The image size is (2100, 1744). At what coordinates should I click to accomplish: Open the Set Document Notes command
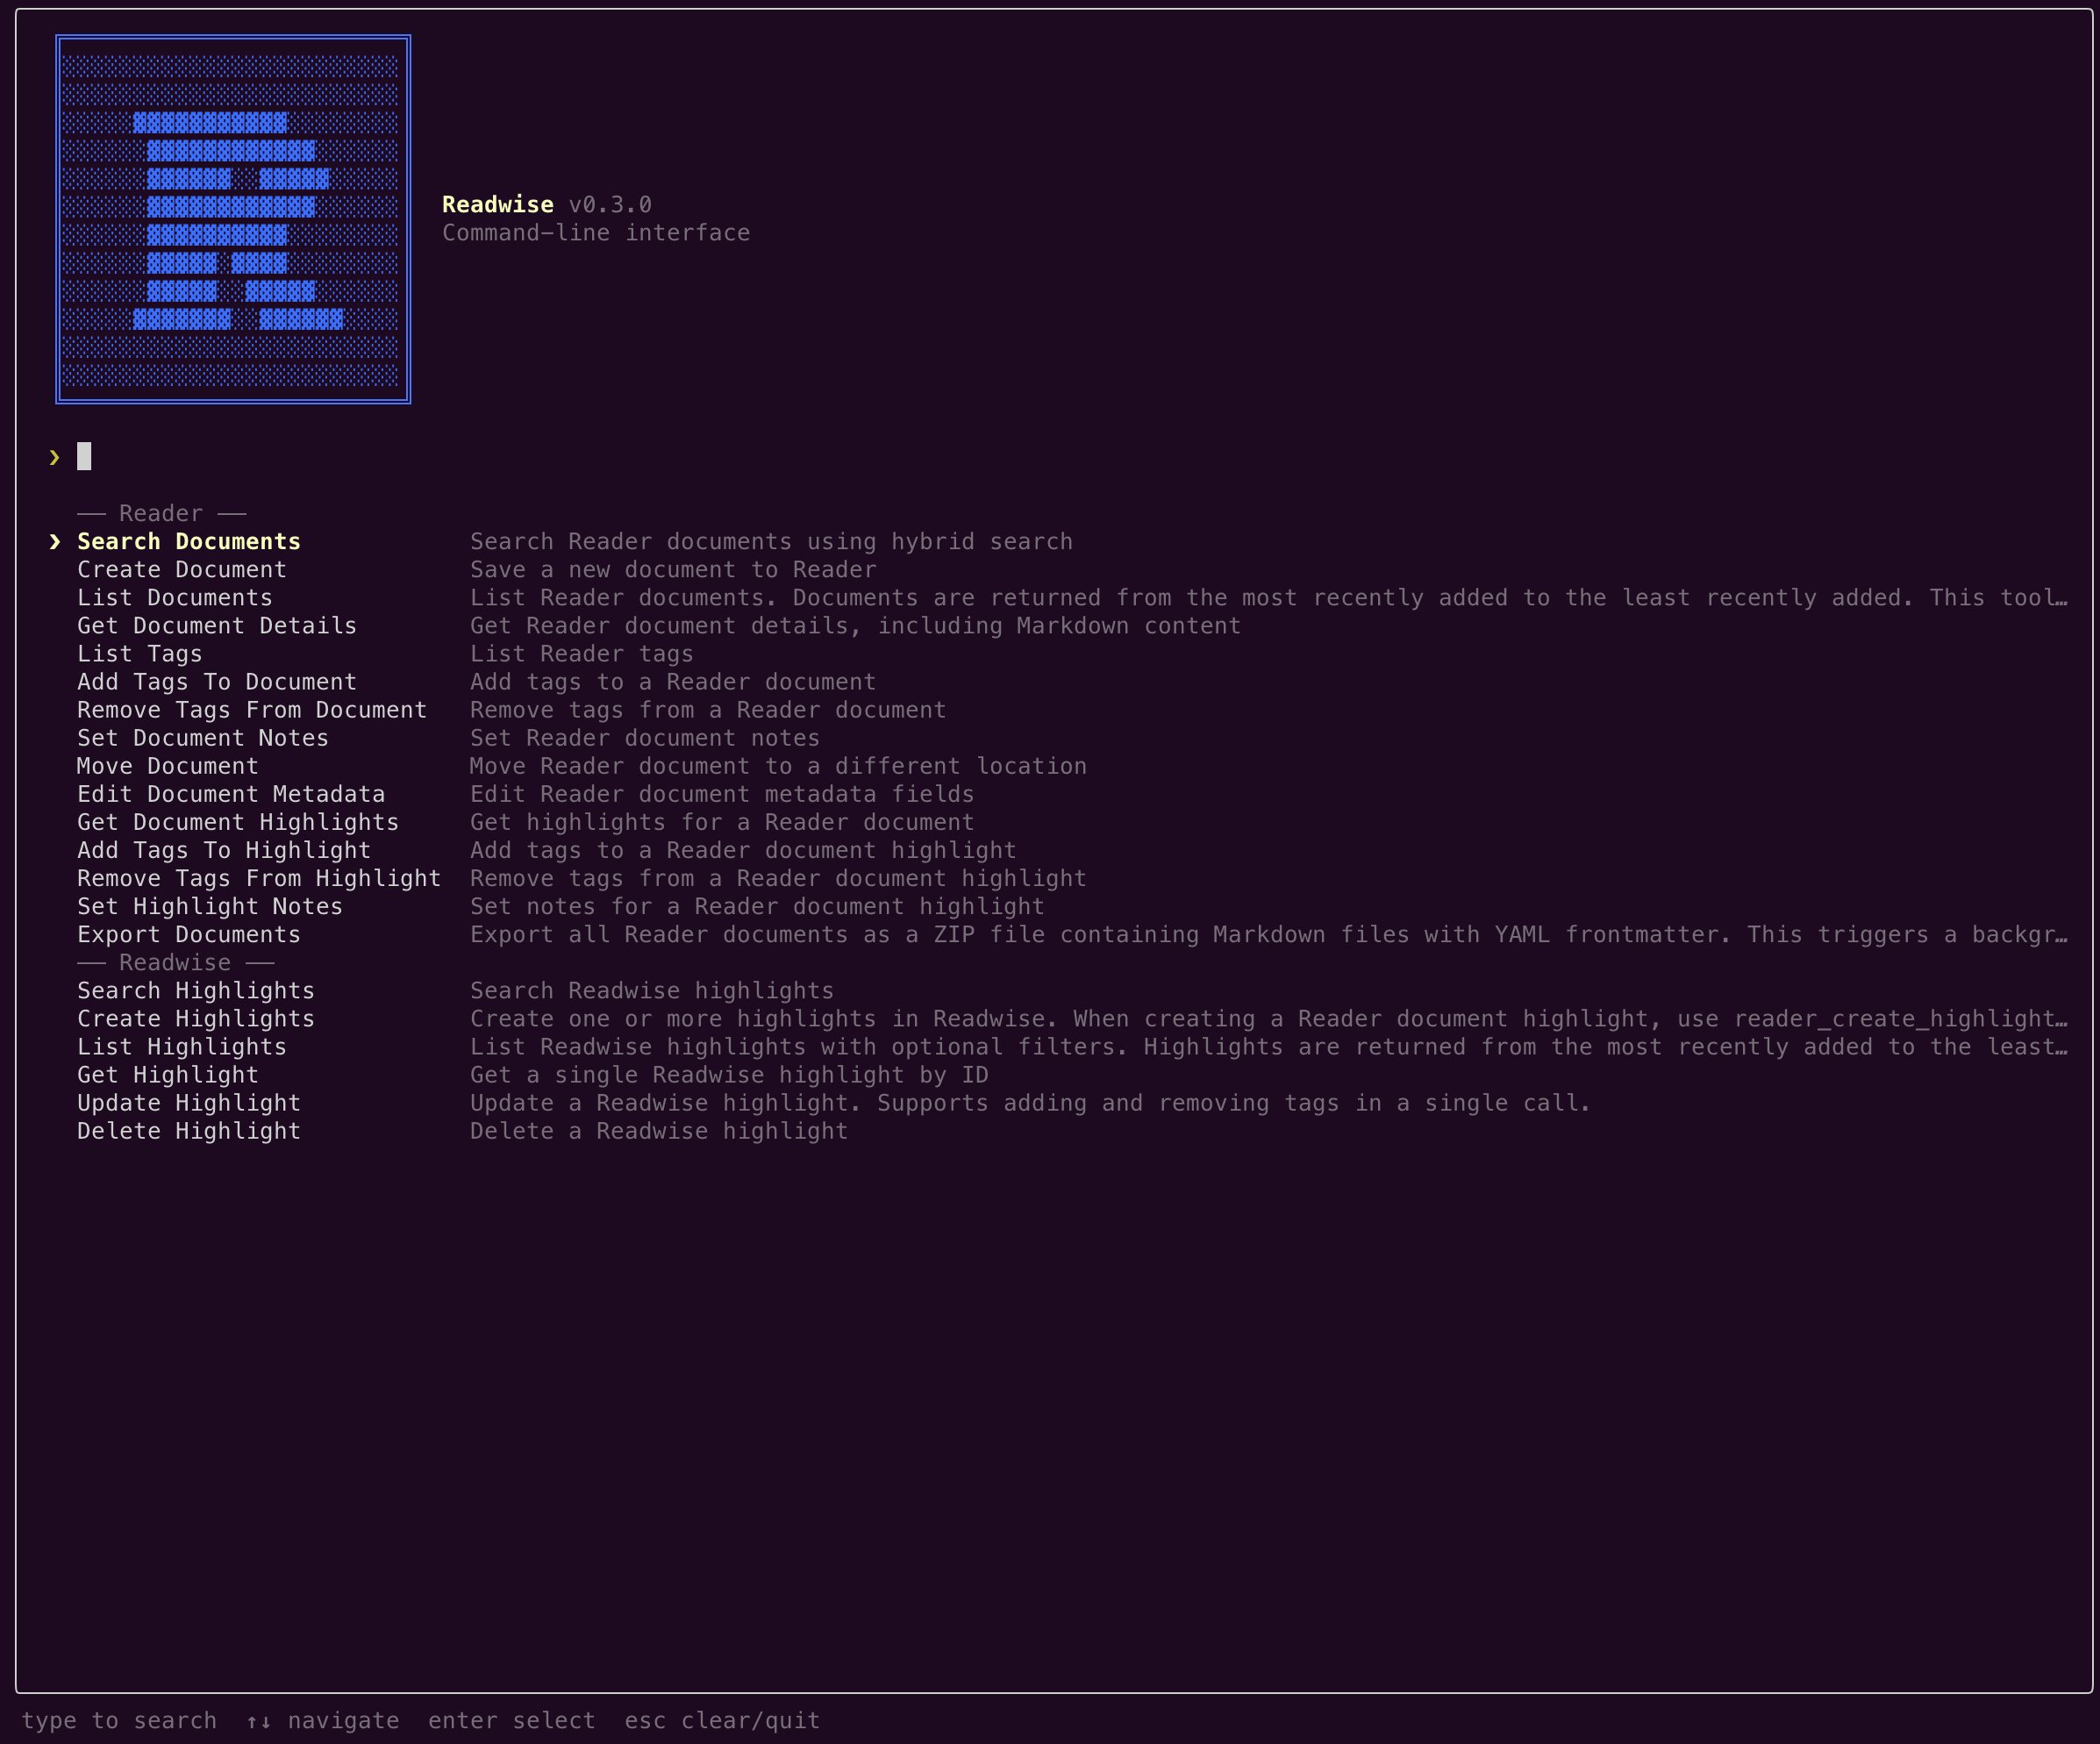tap(202, 737)
